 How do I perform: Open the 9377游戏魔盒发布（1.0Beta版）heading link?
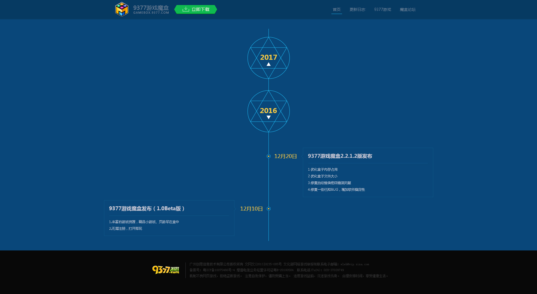pyautogui.click(x=147, y=208)
